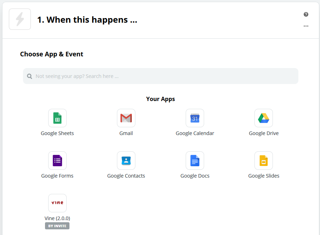
Task: Click the Vine (2.0.0) label
Action: [x=57, y=218]
